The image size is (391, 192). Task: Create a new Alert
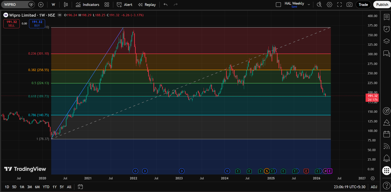(x=125, y=5)
